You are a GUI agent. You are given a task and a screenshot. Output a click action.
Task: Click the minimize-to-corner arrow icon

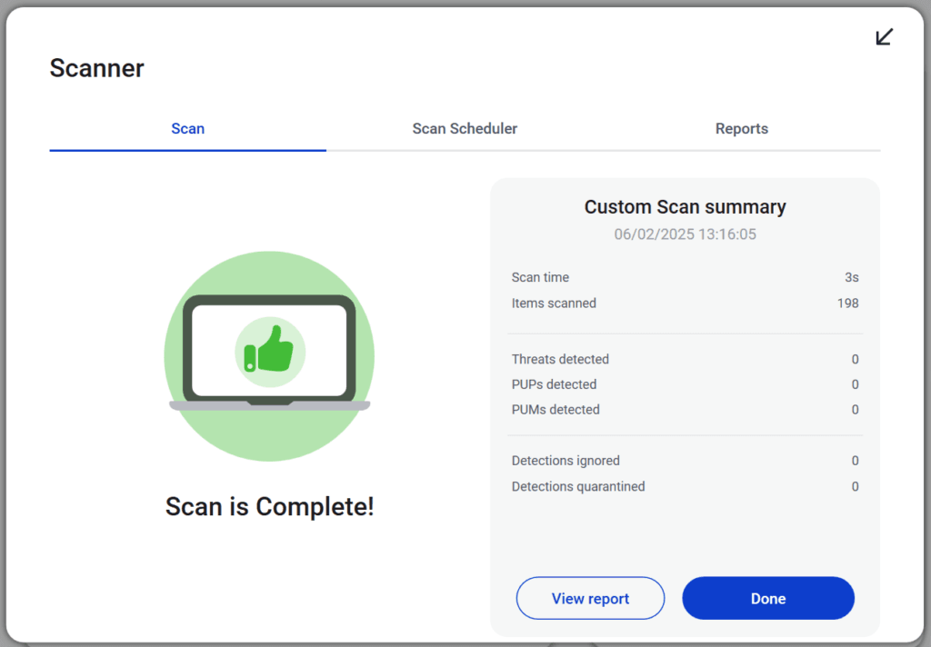[x=883, y=37]
